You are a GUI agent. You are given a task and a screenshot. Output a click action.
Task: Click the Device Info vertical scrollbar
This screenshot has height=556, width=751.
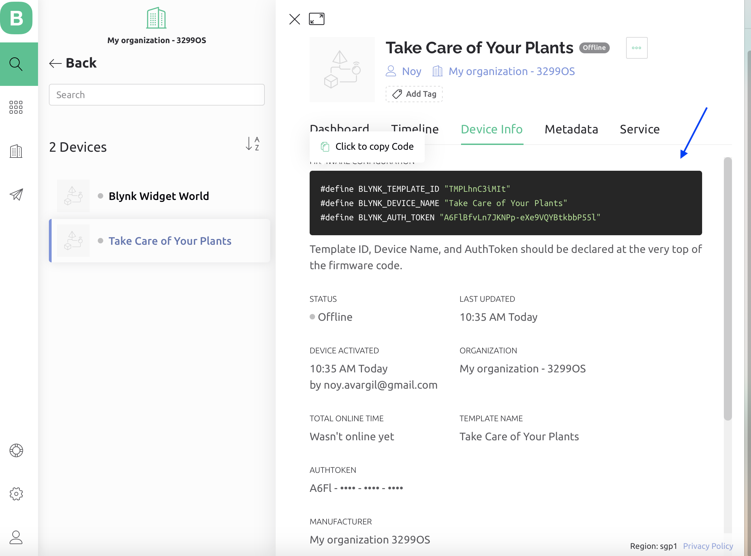point(728,289)
